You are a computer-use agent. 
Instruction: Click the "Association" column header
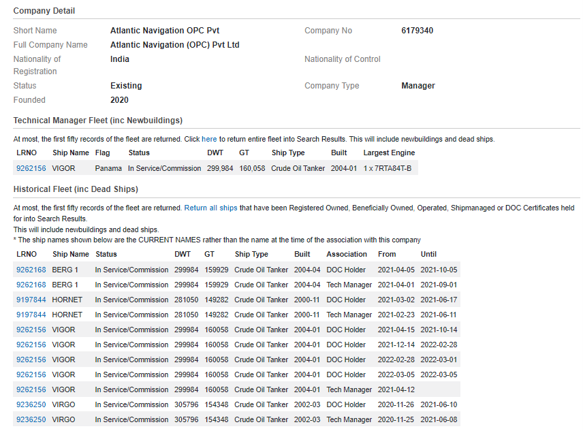347,254
